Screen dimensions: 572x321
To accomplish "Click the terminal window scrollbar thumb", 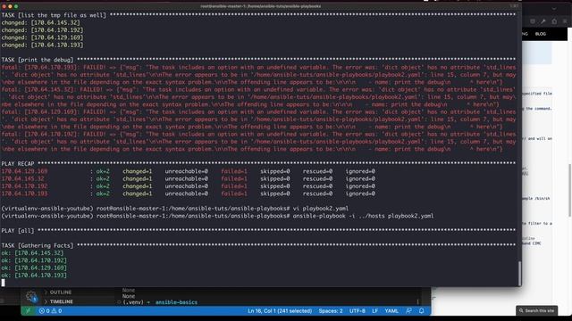I will pos(519,274).
